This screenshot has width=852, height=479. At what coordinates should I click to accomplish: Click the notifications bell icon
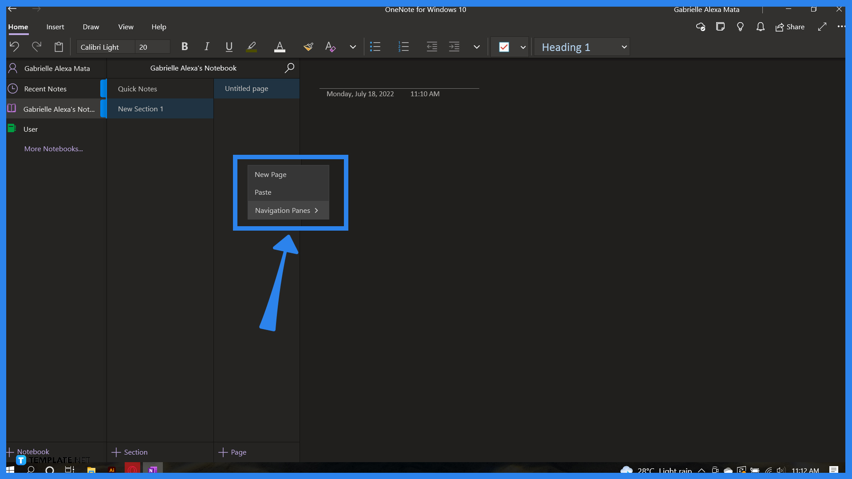(x=760, y=27)
